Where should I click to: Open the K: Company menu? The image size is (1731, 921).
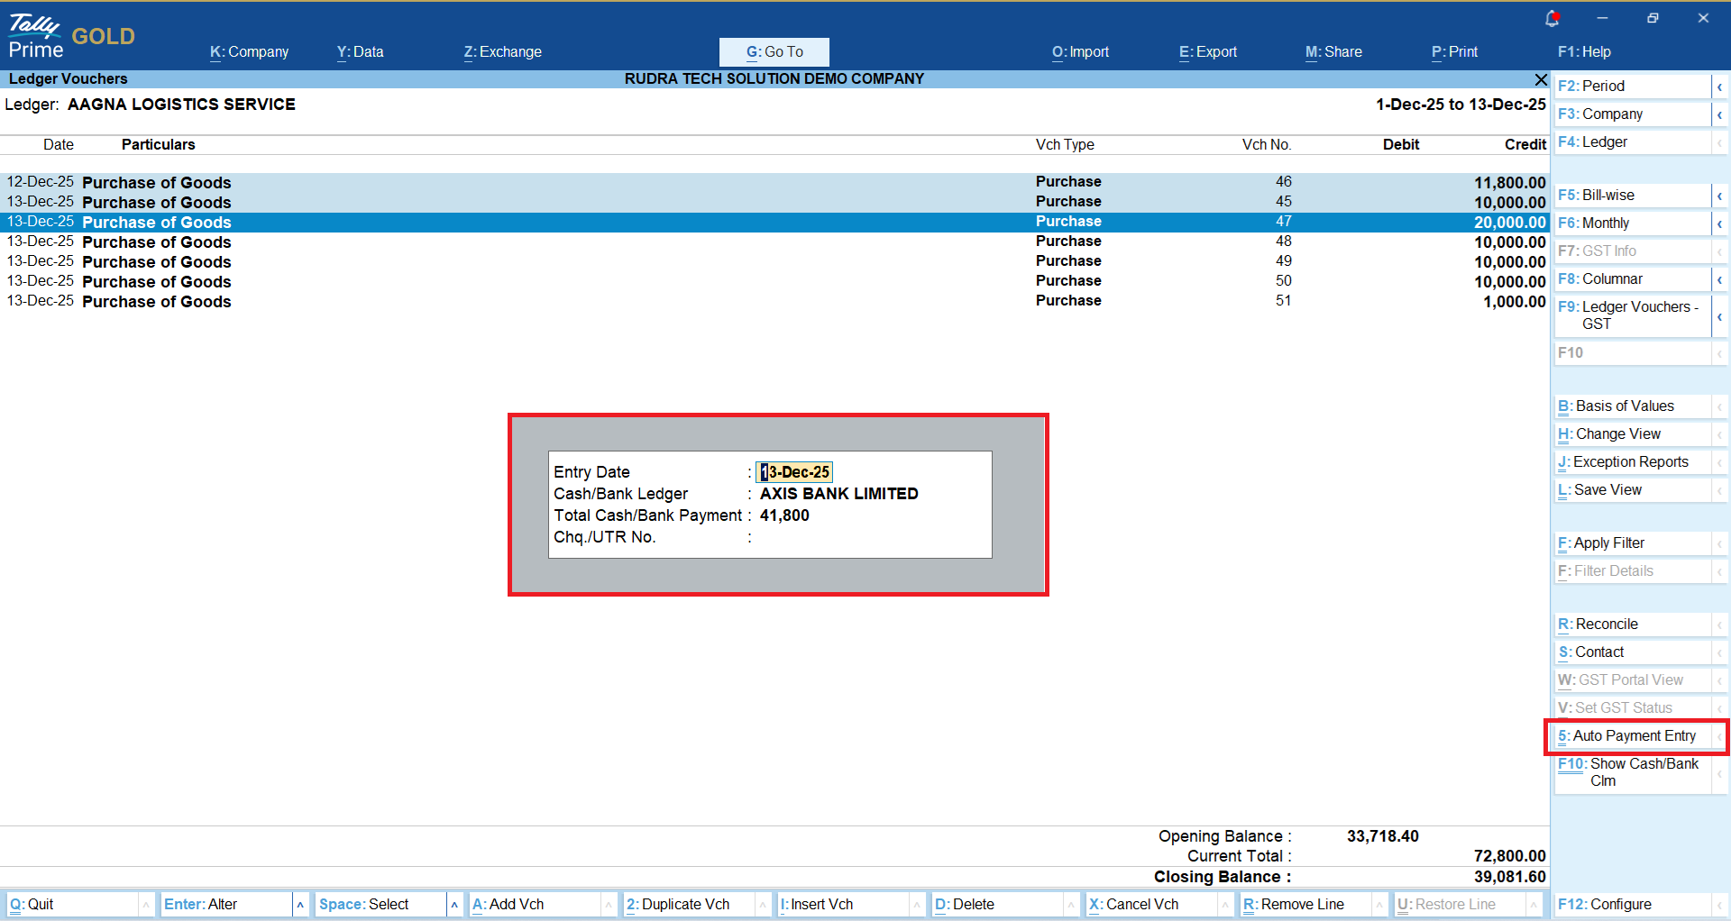click(249, 52)
